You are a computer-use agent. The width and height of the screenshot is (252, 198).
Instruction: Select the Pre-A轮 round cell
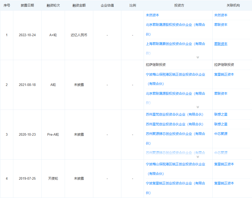(53, 134)
